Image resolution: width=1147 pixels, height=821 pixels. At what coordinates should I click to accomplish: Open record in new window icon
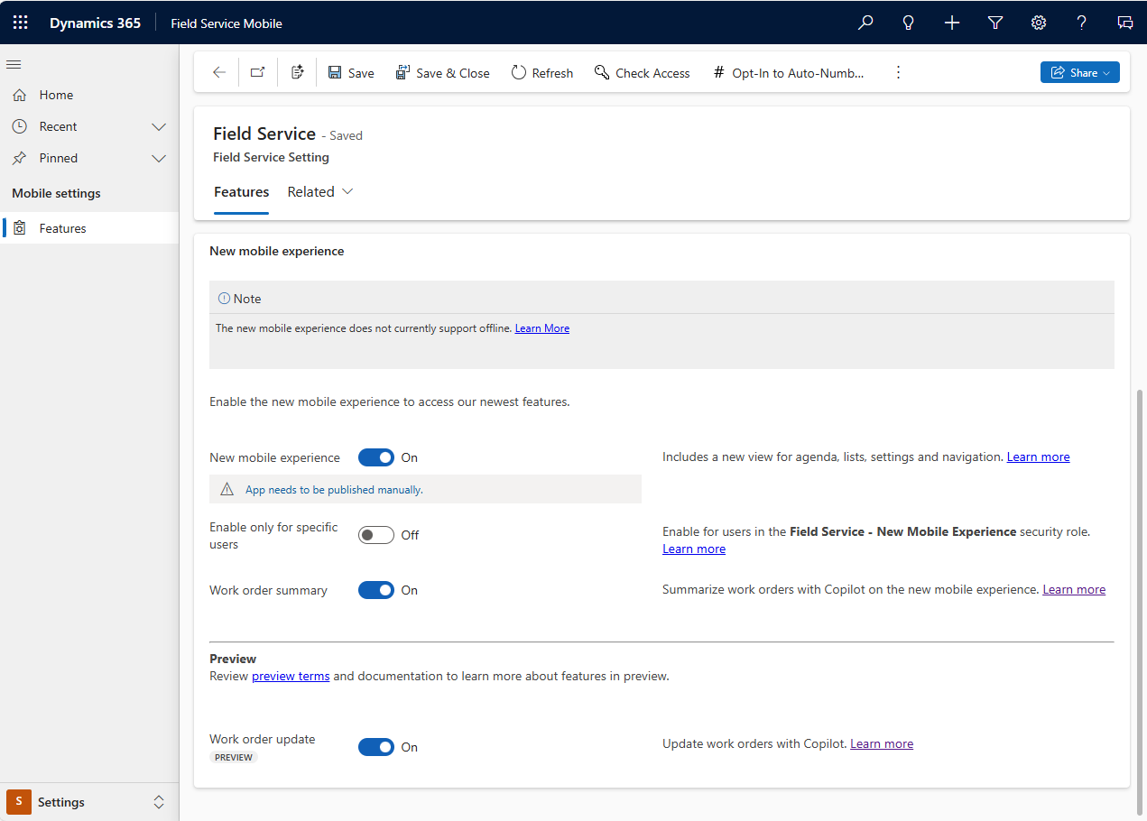tap(258, 73)
